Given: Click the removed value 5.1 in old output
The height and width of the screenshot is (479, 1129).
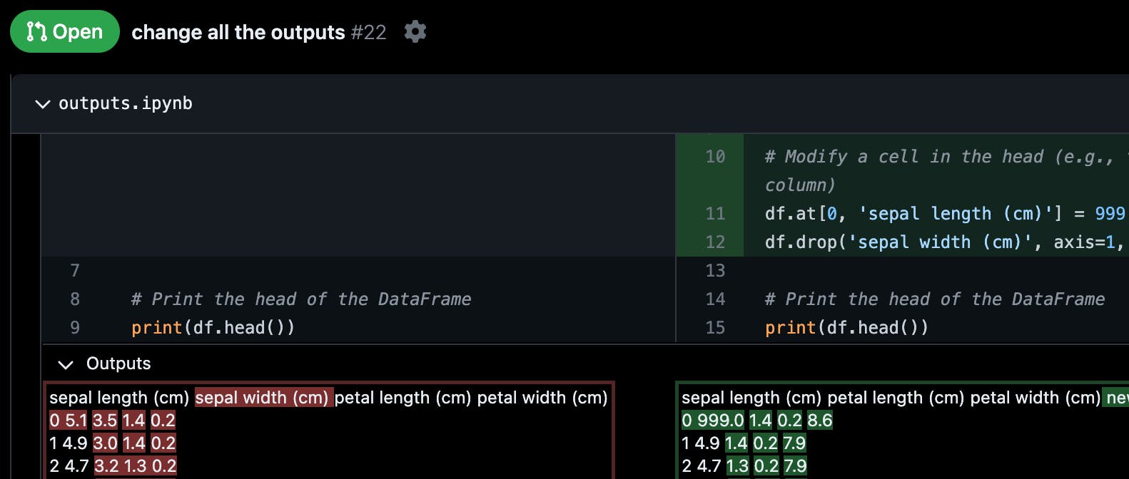Looking at the screenshot, I should point(76,421).
